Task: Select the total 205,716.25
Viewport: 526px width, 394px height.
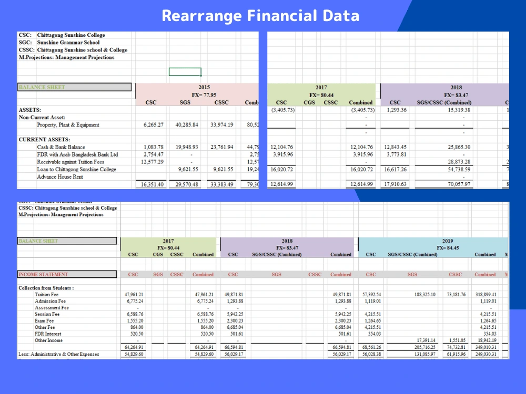Action: (x=425, y=347)
